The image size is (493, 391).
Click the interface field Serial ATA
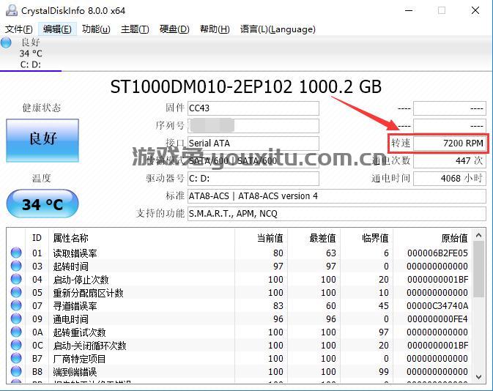[253, 144]
